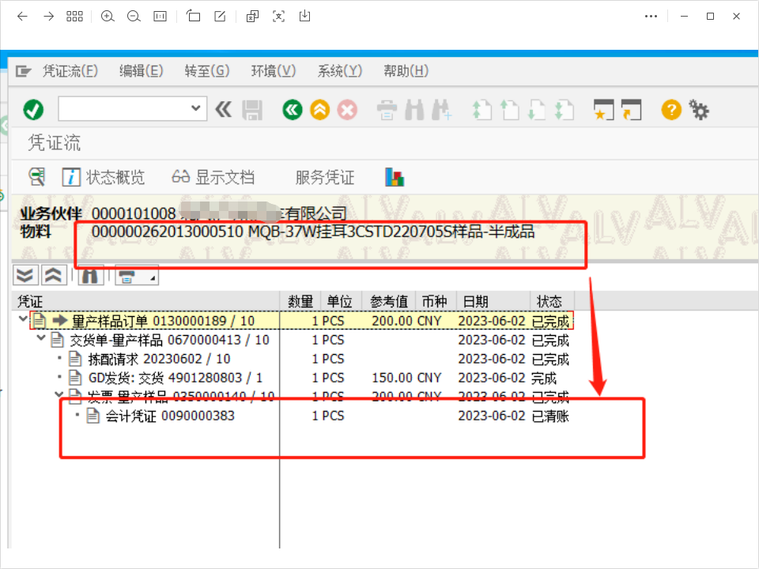Click the 已清账 status cell
759x569 pixels.
[550, 416]
